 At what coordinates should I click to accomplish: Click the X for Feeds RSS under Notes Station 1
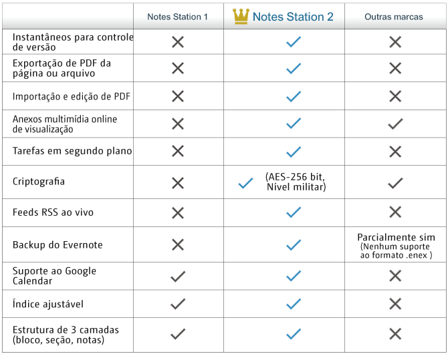[x=177, y=212]
